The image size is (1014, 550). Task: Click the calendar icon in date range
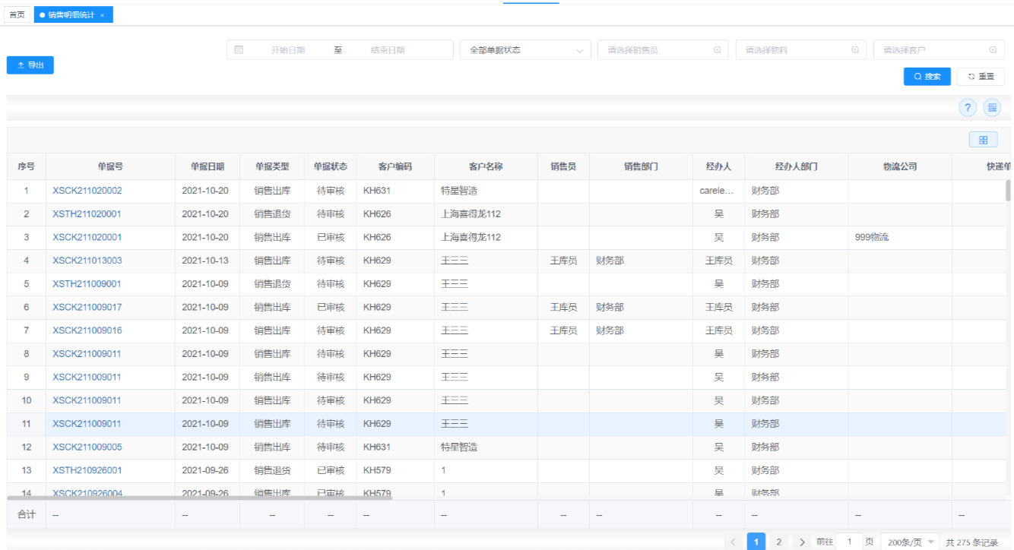[239, 50]
